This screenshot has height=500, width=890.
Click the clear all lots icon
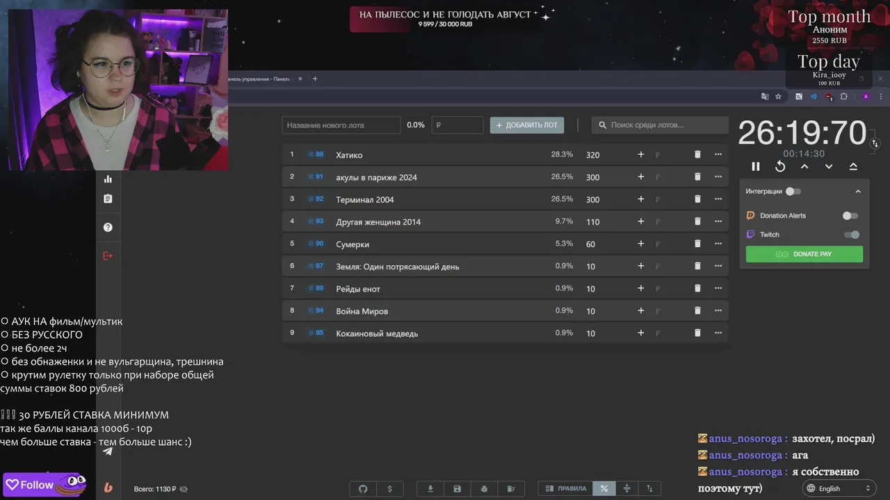pyautogui.click(x=510, y=489)
